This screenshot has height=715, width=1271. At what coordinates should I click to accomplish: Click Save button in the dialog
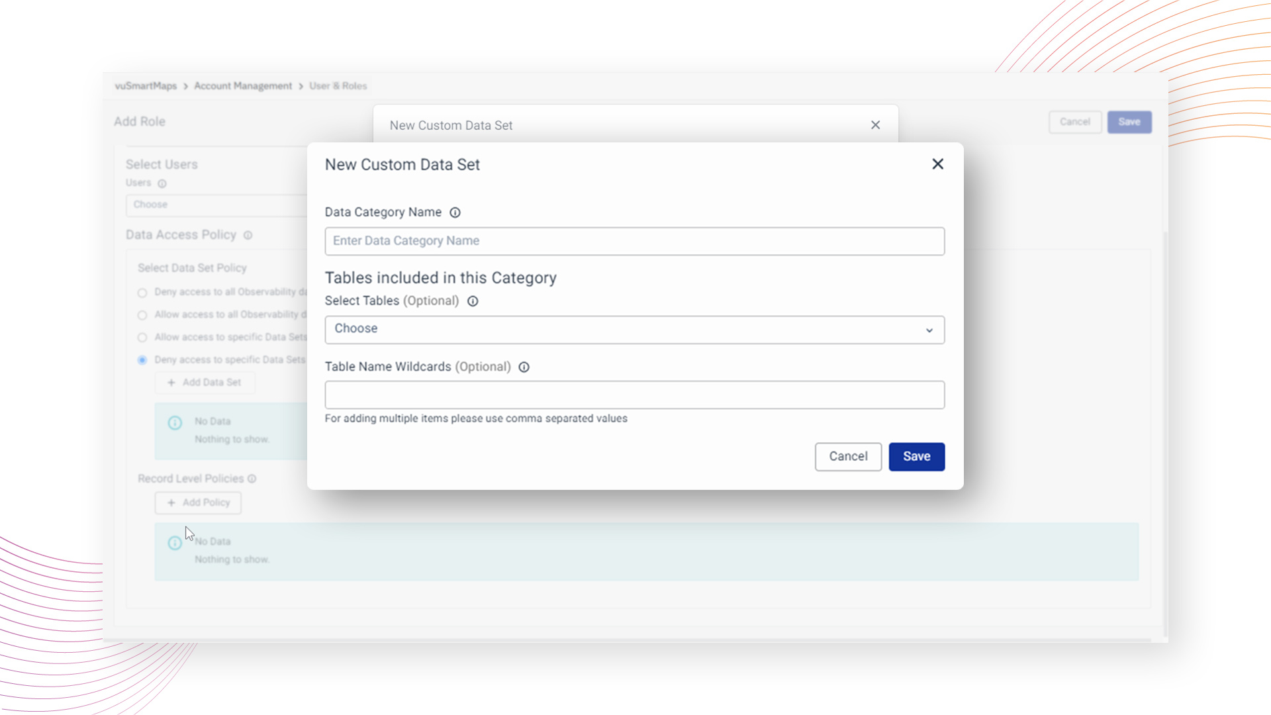coord(916,457)
